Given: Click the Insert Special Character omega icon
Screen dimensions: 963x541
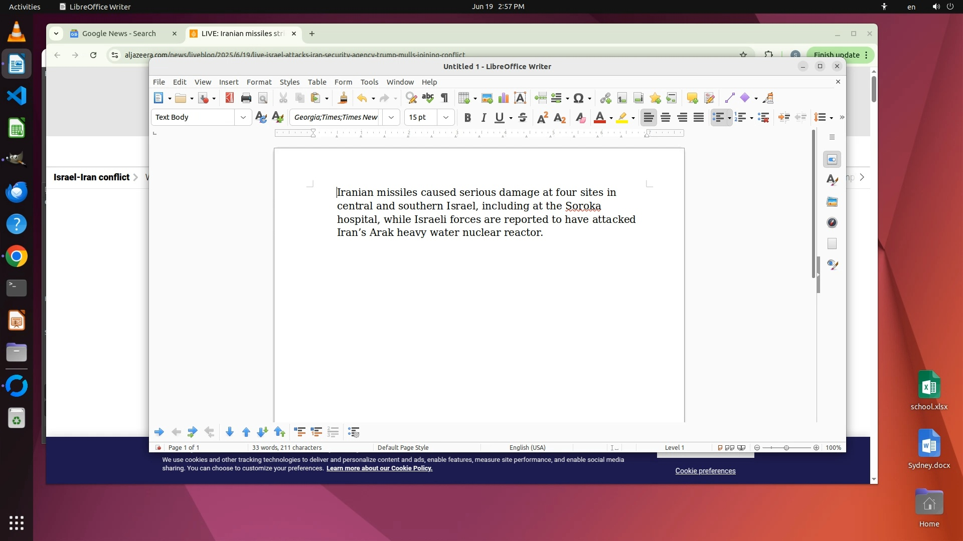Looking at the screenshot, I should click(578, 98).
